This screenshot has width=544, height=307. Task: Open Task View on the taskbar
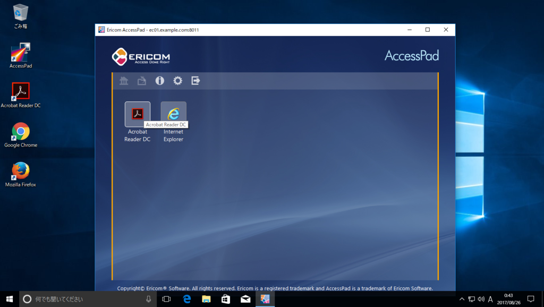pos(166,299)
